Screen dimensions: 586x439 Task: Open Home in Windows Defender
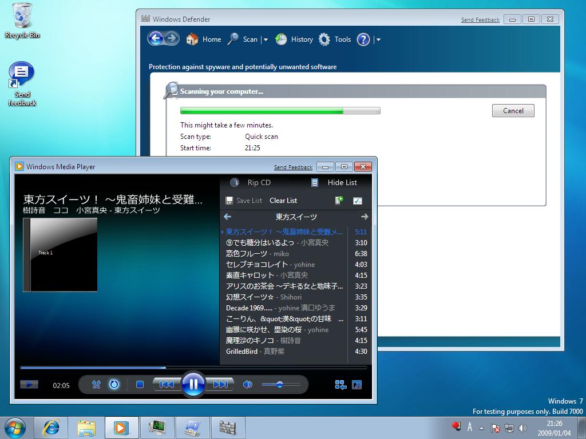[204, 39]
